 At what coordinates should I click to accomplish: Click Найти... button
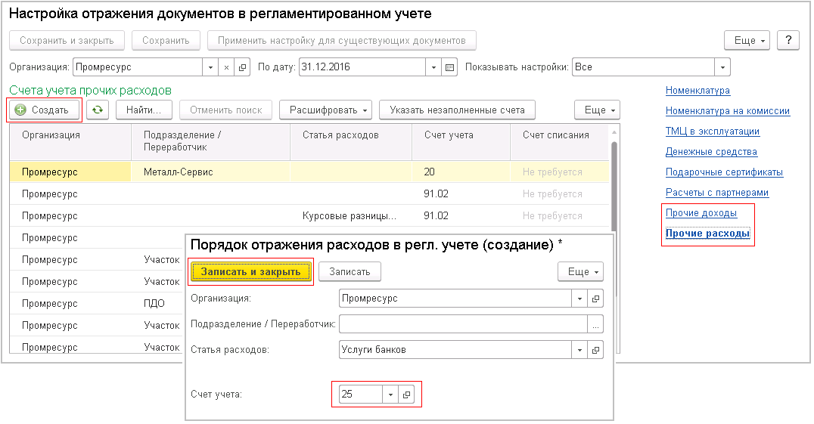pyautogui.click(x=144, y=110)
